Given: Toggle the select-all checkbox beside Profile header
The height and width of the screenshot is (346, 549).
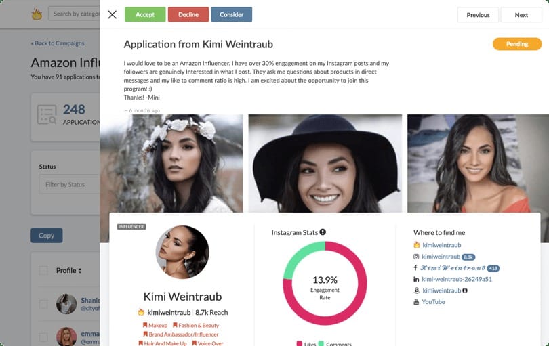Looking at the screenshot, I should pyautogui.click(x=43, y=271).
